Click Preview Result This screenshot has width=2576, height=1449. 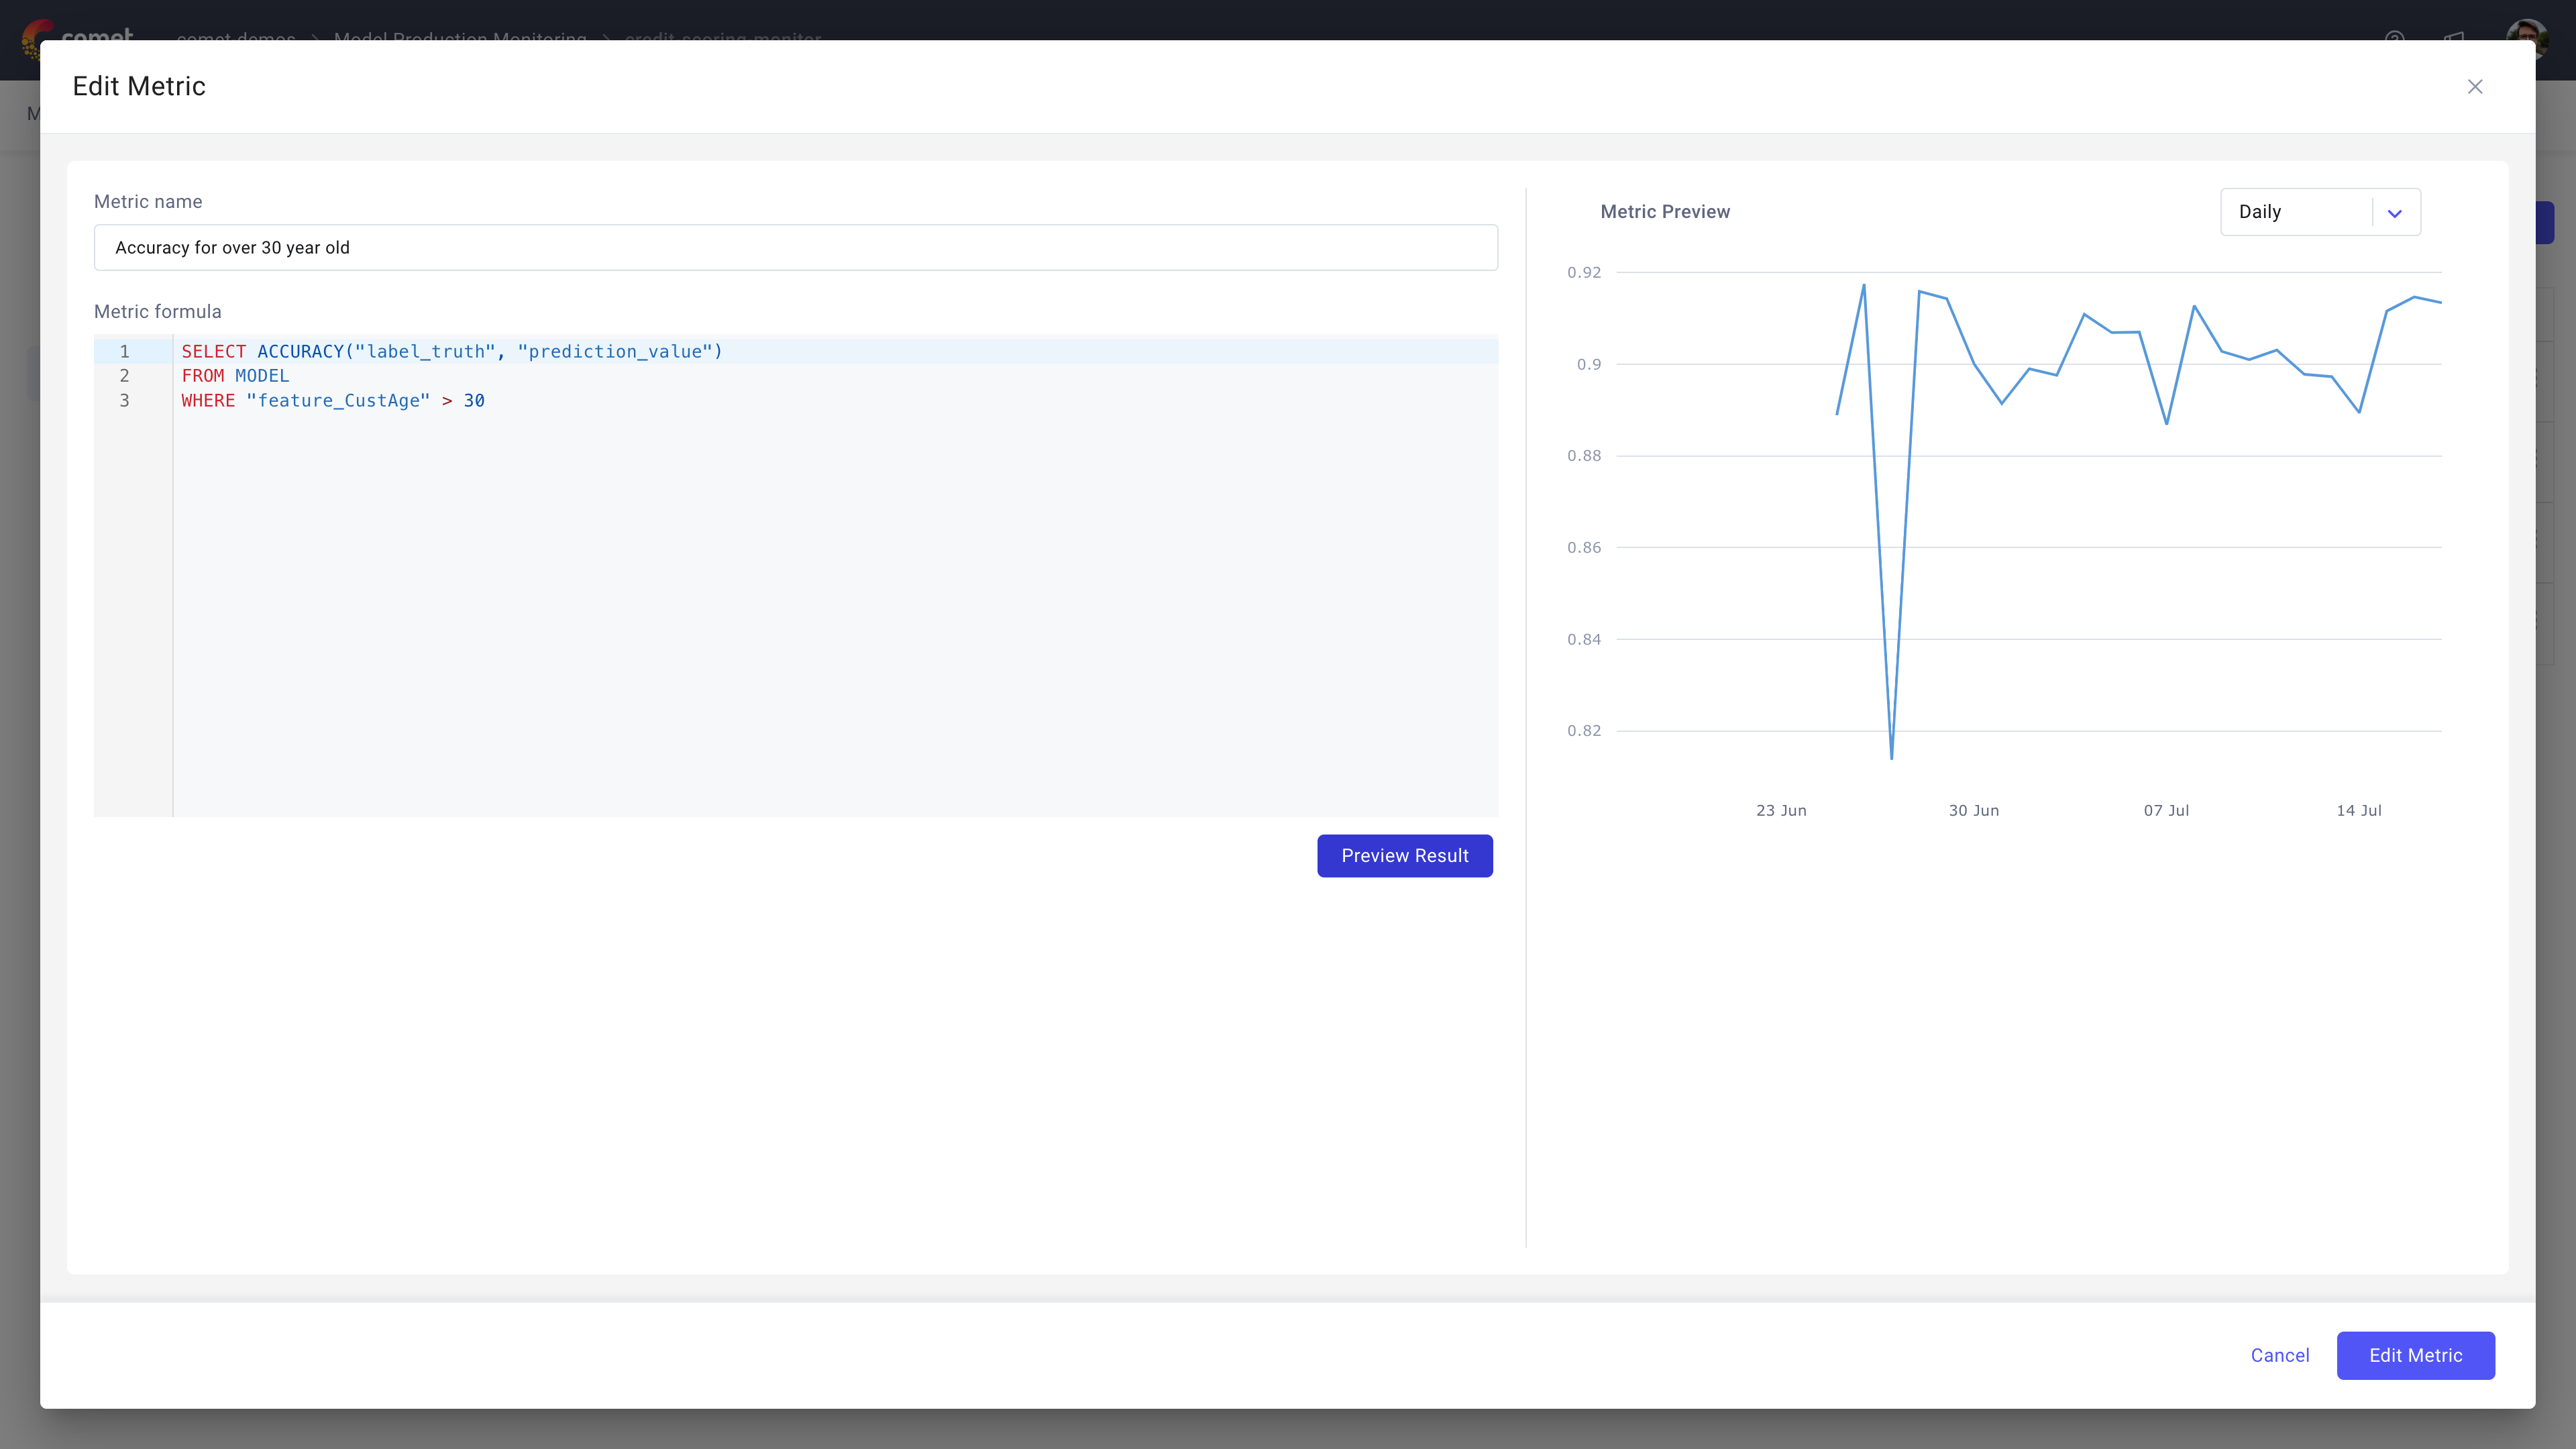tap(1405, 855)
